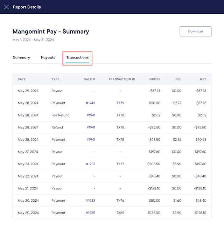Click the $132.00 gross amount

click(154, 213)
